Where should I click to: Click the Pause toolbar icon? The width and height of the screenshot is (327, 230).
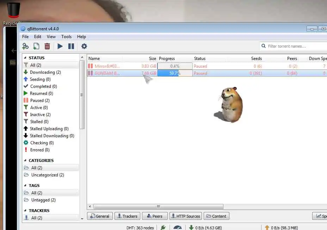tap(71, 46)
